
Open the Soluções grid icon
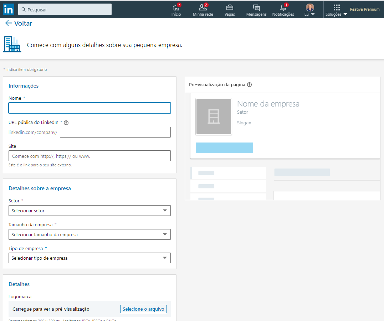[x=337, y=7]
